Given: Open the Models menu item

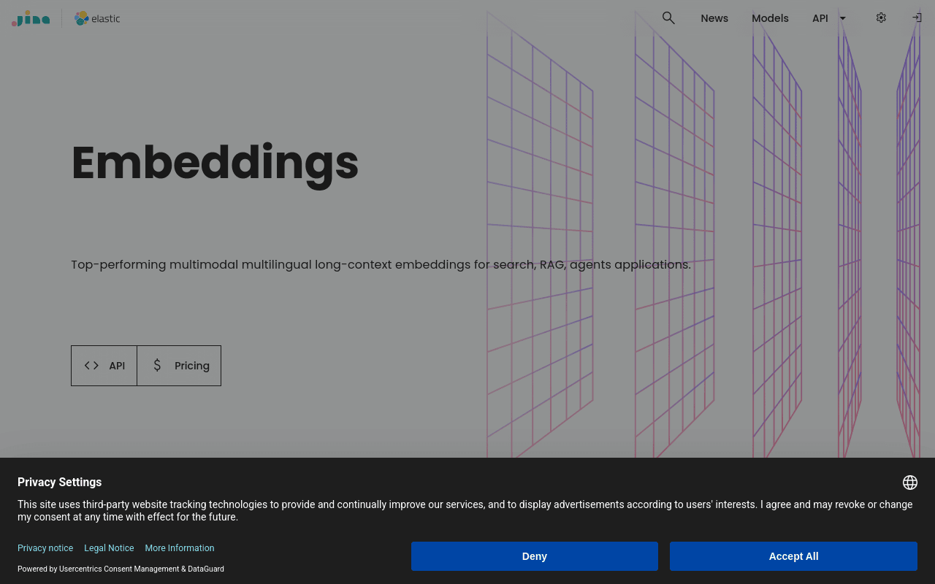Looking at the screenshot, I should coord(770,18).
